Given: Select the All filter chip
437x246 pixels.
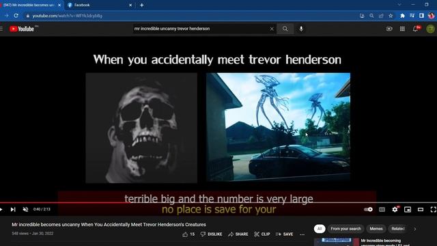Looking at the screenshot, I should point(320,229).
